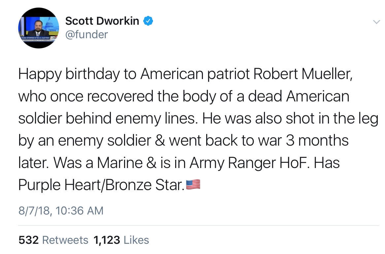View the list of 532 Retweets

53,240
